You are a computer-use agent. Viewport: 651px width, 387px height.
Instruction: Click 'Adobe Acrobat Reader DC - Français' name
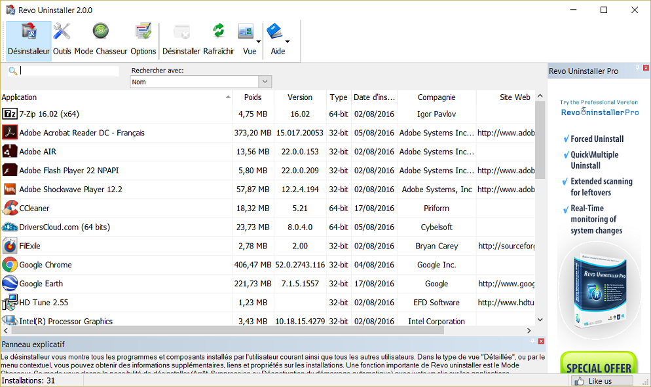82,133
